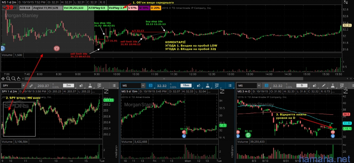Click the 32.32 last price in MS 15m panel
Viewport: 354px width, 163px height.
[162, 86]
